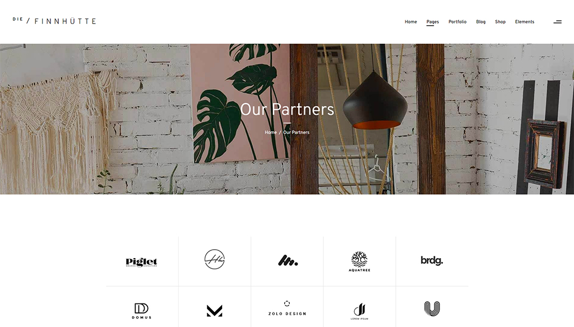The image size is (574, 327).
Task: Select the Piglet partner logo
Action: point(141,262)
